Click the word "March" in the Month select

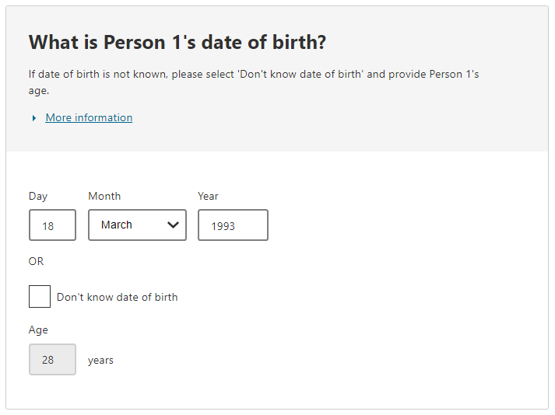(x=117, y=225)
